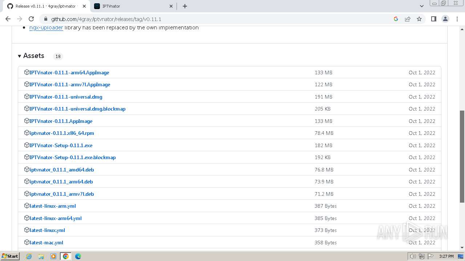
Task: Click the package icon beside IPTVnator-0.11.1-universal.dmg
Action: [27, 96]
